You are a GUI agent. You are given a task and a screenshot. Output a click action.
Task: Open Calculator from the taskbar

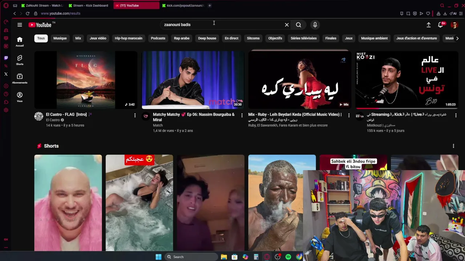(256, 257)
